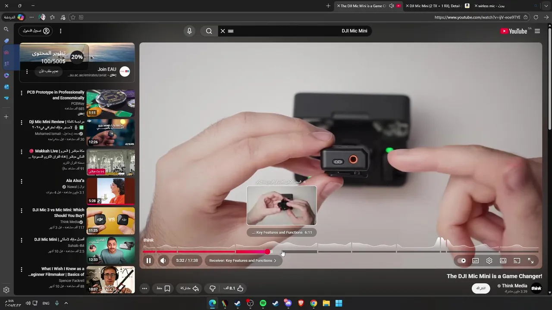The height and width of the screenshot is (310, 552).
Task: Pause the video with the pause button
Action: pos(148,260)
